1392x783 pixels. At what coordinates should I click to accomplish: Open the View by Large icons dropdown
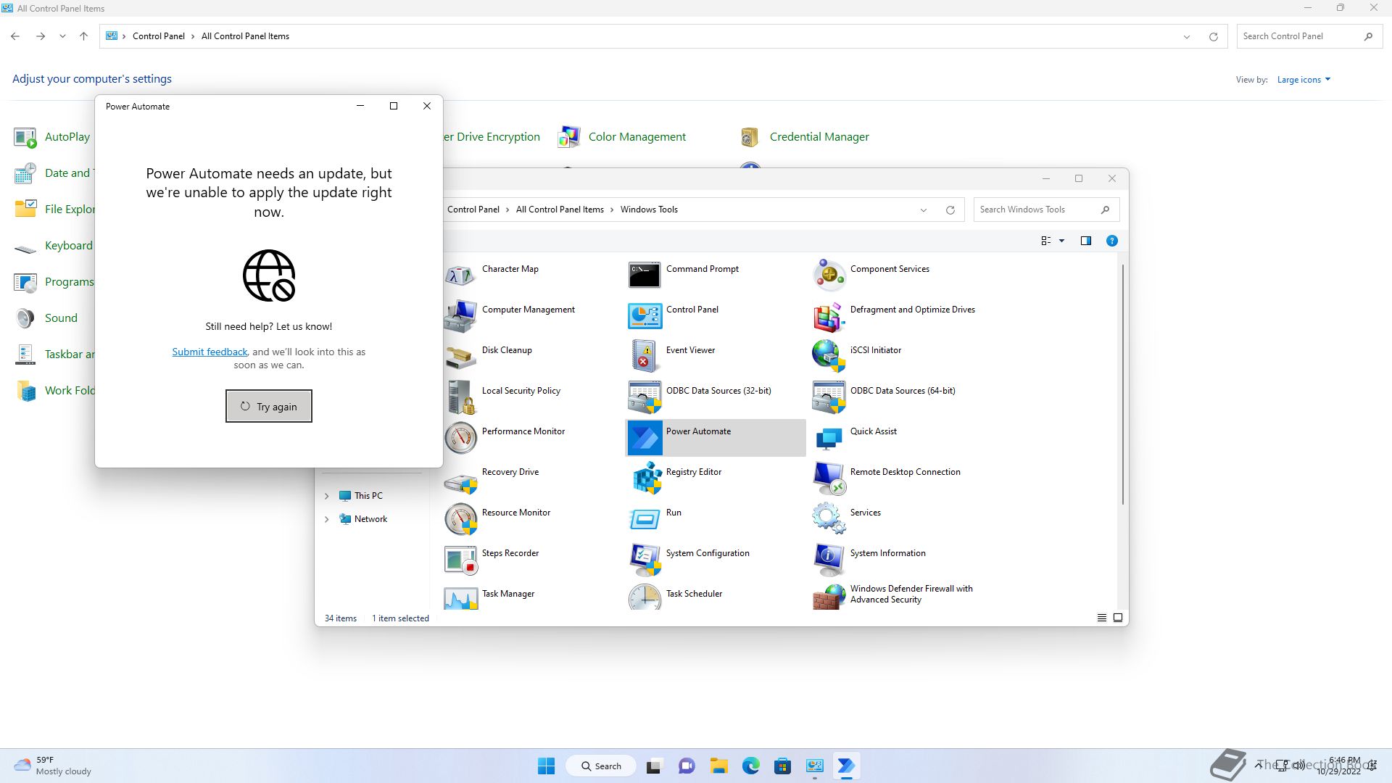1304,80
